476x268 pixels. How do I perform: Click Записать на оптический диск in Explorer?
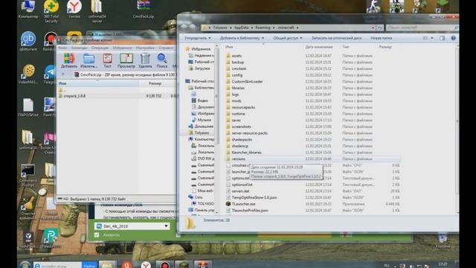click(x=336, y=38)
